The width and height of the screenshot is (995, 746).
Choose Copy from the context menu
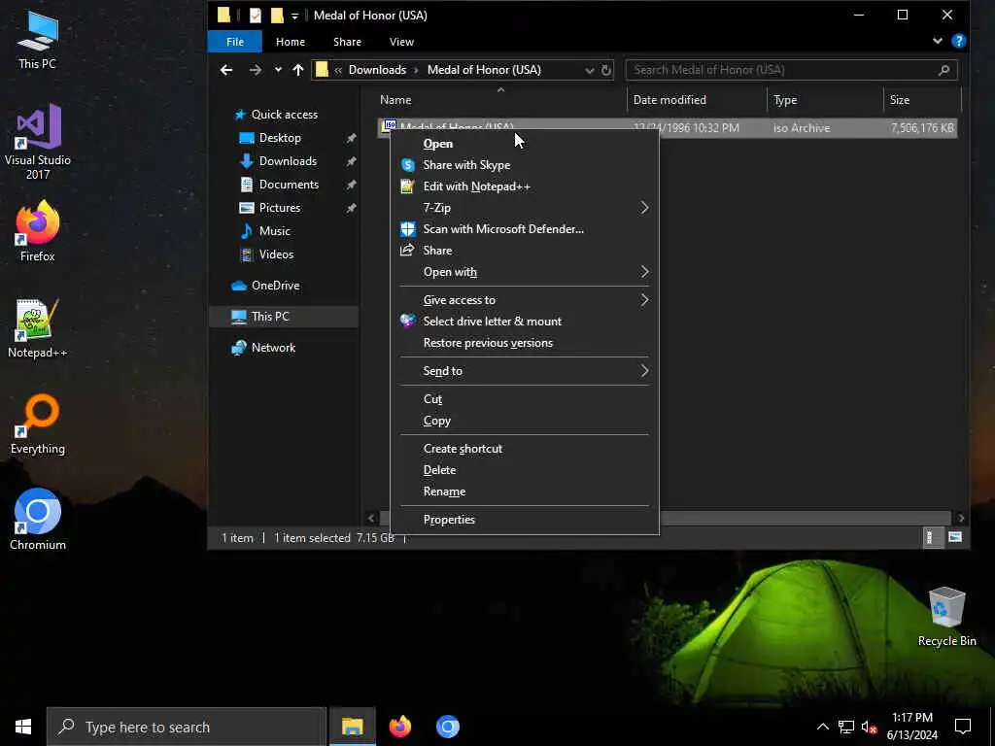pyautogui.click(x=525, y=421)
